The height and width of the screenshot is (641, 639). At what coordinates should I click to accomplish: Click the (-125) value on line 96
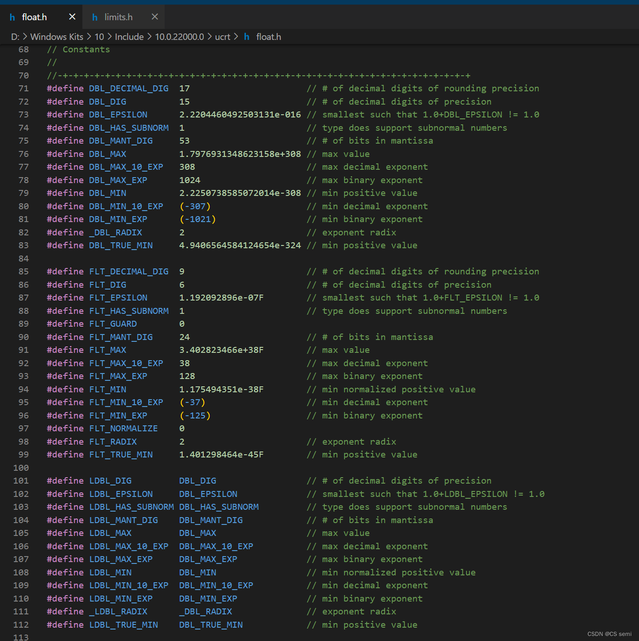pos(195,416)
